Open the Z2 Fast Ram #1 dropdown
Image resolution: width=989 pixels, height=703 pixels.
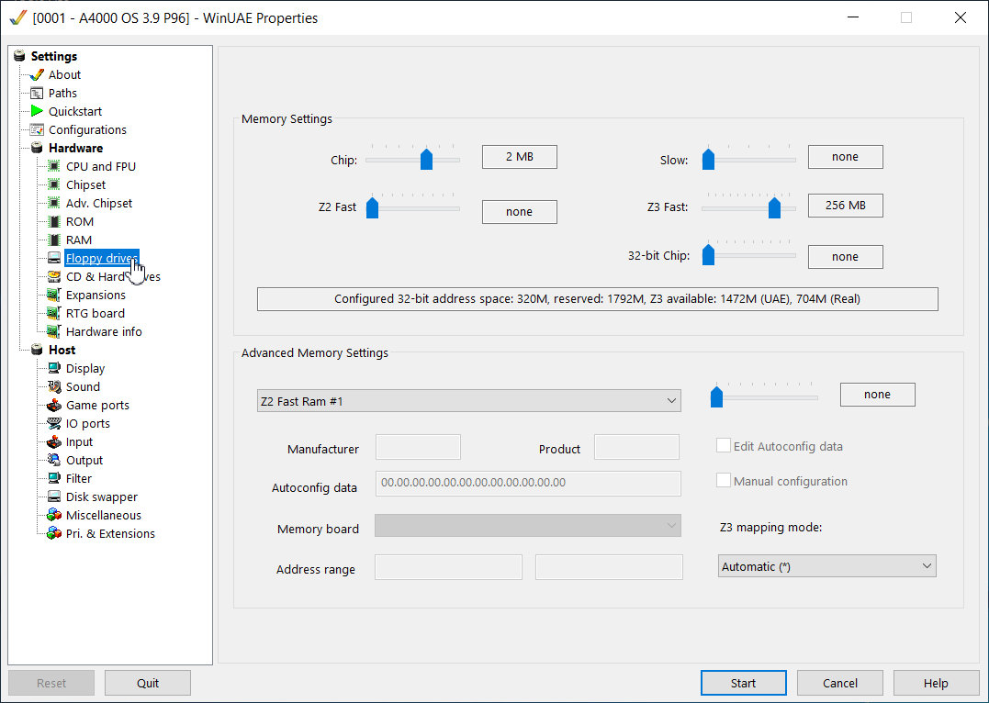(468, 401)
